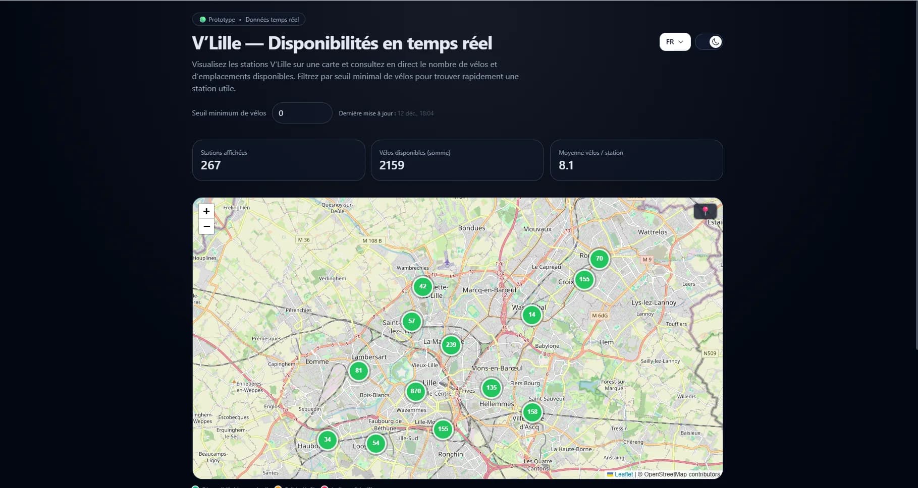Click the Prototype real-time data badge
Screen dimensions: 918x488
(249, 20)
